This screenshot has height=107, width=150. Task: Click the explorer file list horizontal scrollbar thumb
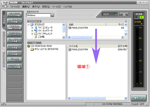pos(81,37)
